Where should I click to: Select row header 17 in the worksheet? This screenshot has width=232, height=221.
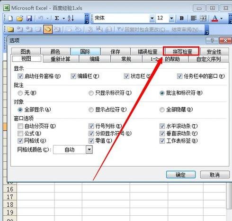tap(10, 197)
